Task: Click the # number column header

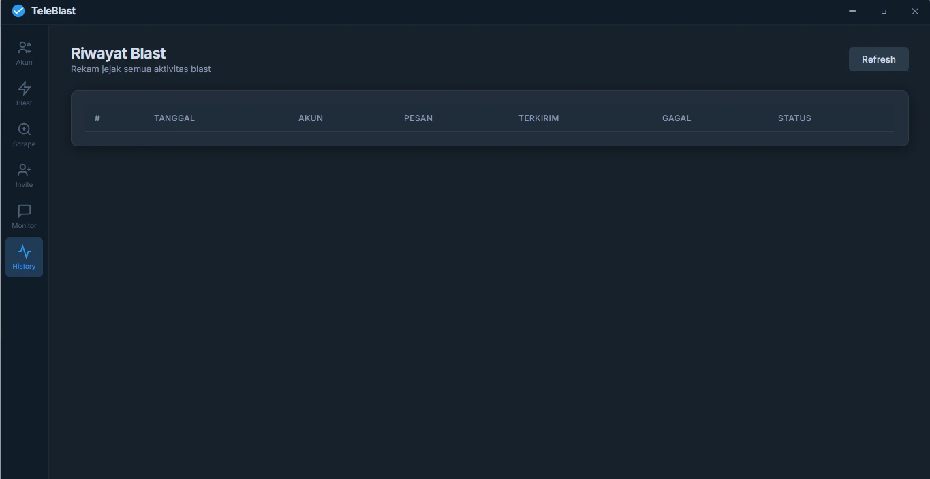Action: [97, 118]
